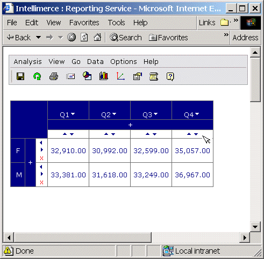
Task: Click the Windows flag logo
Action: pos(251,23)
